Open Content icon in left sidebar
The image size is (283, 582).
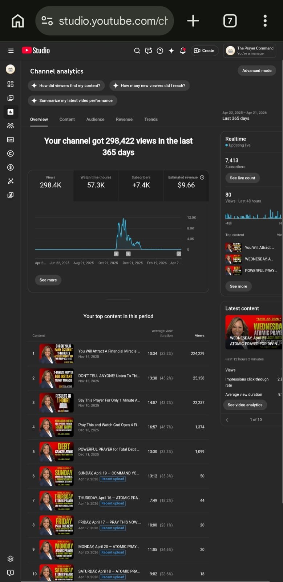pos(11,98)
